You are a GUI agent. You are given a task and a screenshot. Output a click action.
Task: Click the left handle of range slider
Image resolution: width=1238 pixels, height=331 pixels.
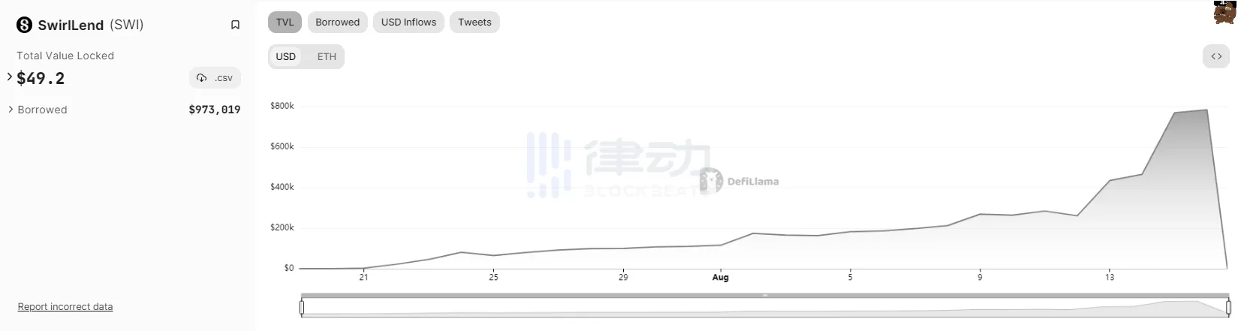tap(302, 307)
